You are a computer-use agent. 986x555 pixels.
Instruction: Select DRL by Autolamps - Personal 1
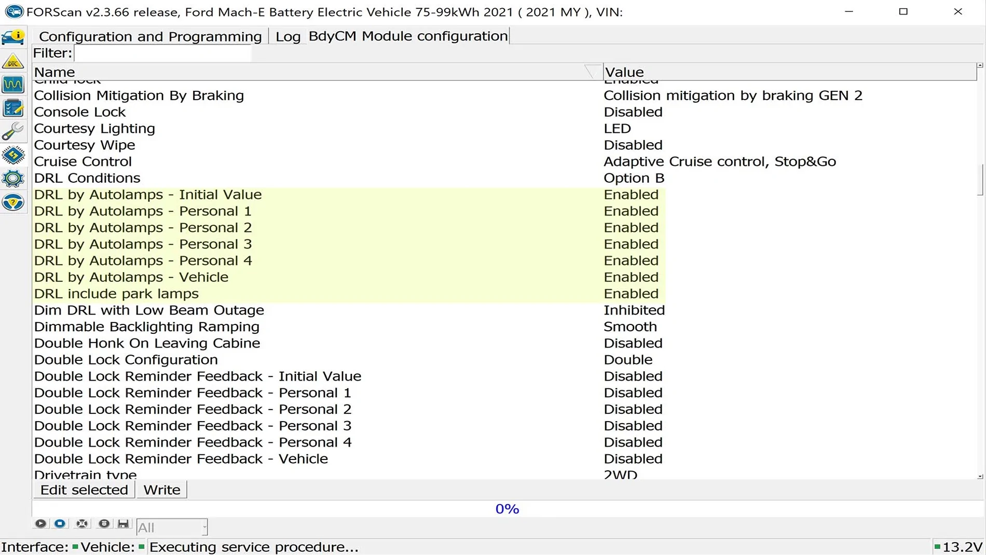pos(504,211)
